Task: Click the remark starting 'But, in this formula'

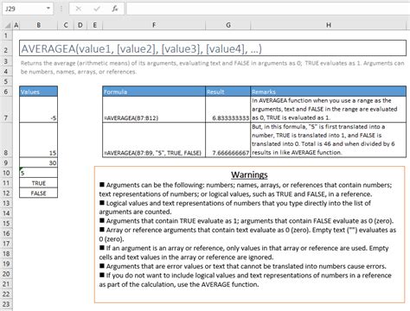Action: pyautogui.click(x=329, y=140)
